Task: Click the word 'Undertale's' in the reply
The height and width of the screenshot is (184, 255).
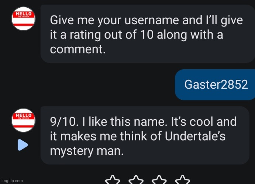Action: point(195,136)
